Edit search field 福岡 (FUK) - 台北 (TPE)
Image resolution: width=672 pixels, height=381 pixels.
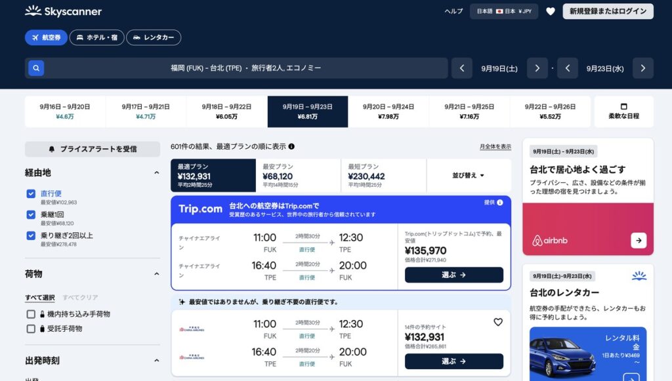point(245,68)
